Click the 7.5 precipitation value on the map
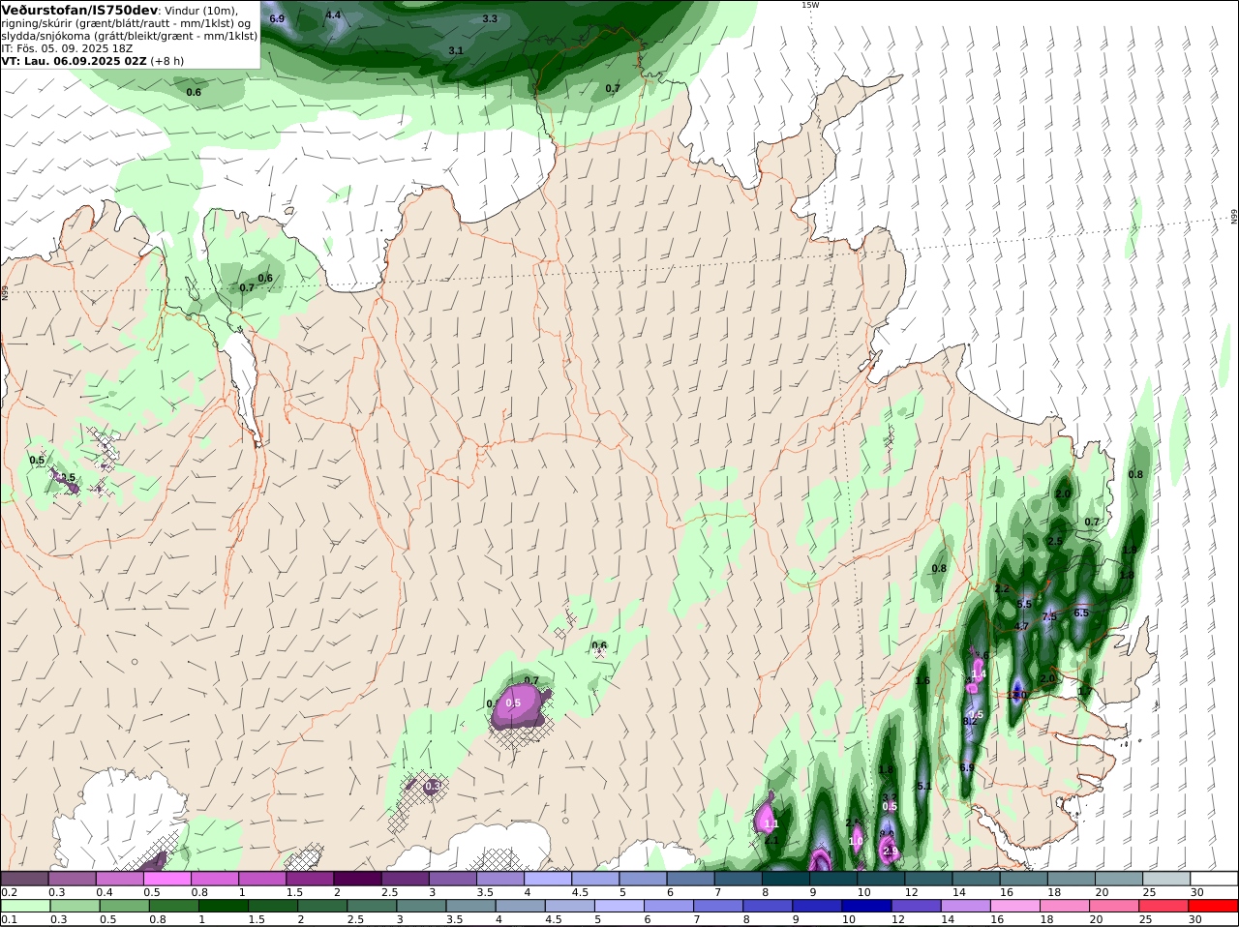 coord(1049,616)
